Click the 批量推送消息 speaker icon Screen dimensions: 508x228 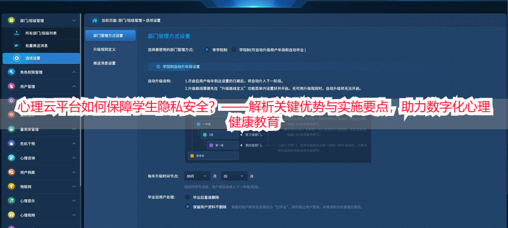tap(17, 46)
